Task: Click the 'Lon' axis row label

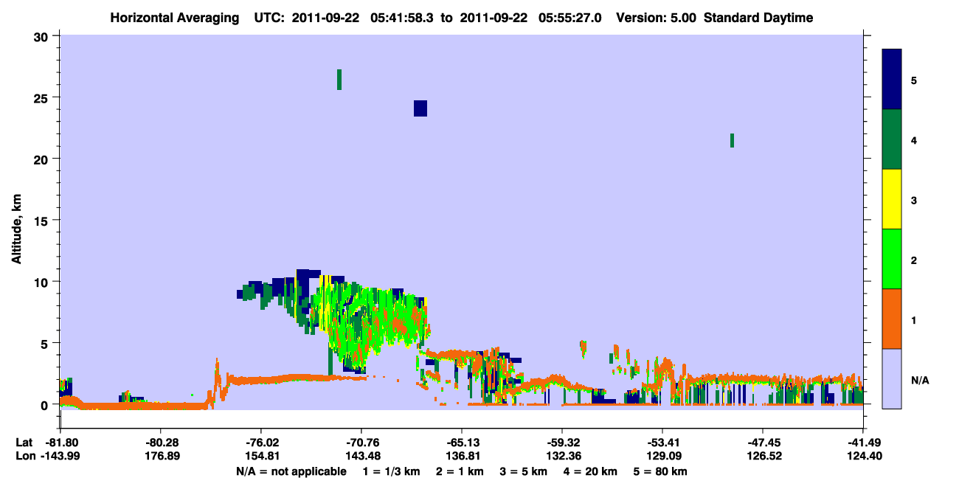Action: click(x=25, y=456)
